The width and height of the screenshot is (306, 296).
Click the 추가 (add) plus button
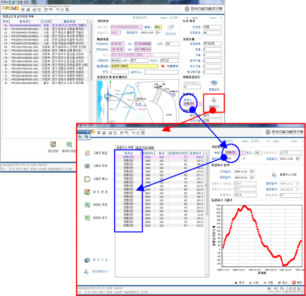point(239,282)
